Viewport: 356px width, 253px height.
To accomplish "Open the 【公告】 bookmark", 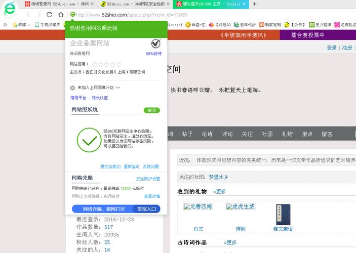I will [295, 25].
